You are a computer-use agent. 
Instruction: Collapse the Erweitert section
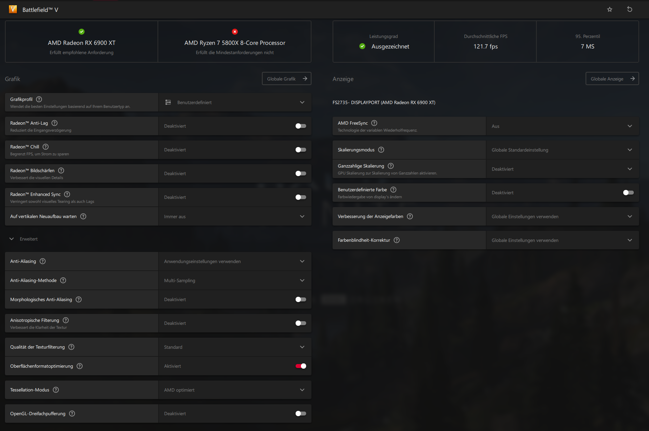[x=12, y=239]
